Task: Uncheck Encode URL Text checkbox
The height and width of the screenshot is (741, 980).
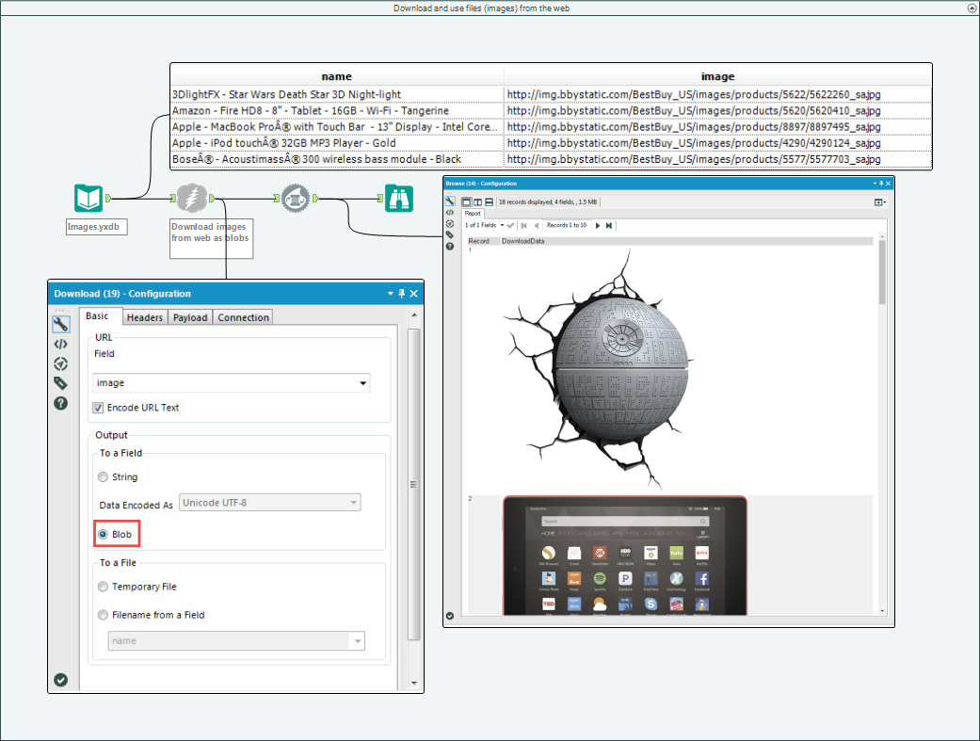Action: (x=99, y=408)
